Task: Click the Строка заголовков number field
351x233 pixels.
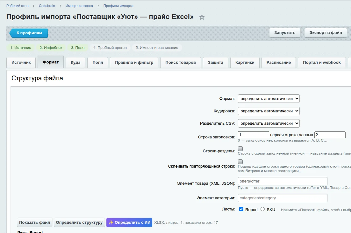Action: [x=254, y=135]
